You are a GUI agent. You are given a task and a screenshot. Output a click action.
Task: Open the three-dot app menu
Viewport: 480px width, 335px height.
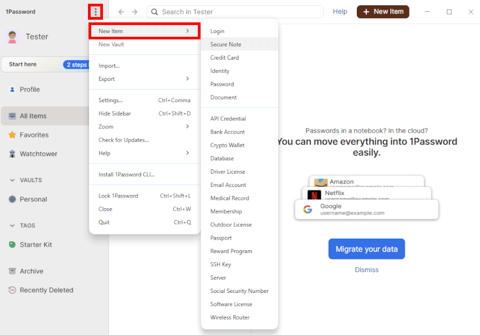[x=95, y=11]
